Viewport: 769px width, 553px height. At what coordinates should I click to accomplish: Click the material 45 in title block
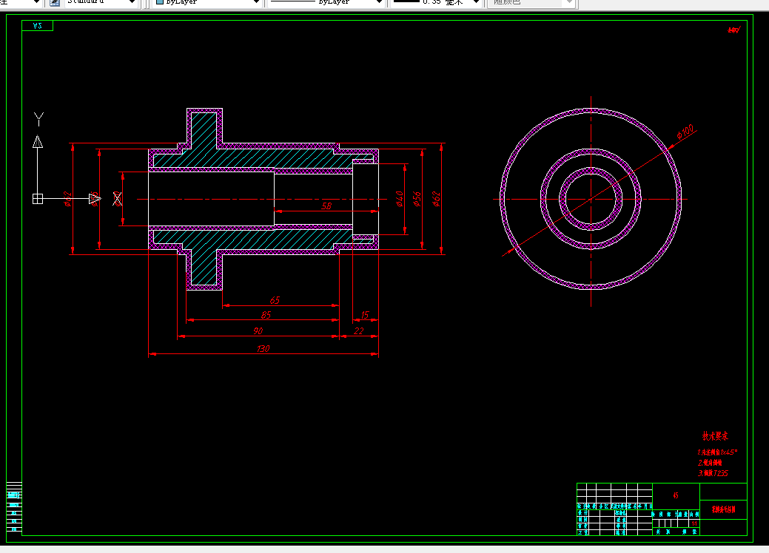tap(676, 495)
